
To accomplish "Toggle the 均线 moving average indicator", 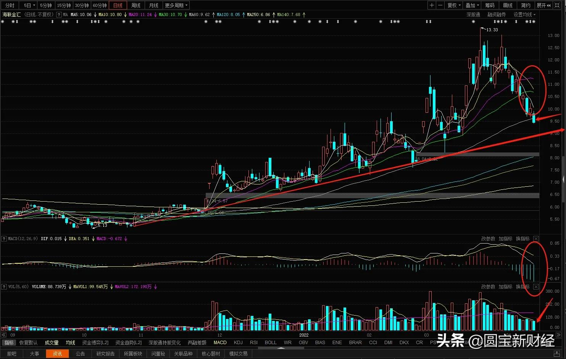I will click(70, 343).
